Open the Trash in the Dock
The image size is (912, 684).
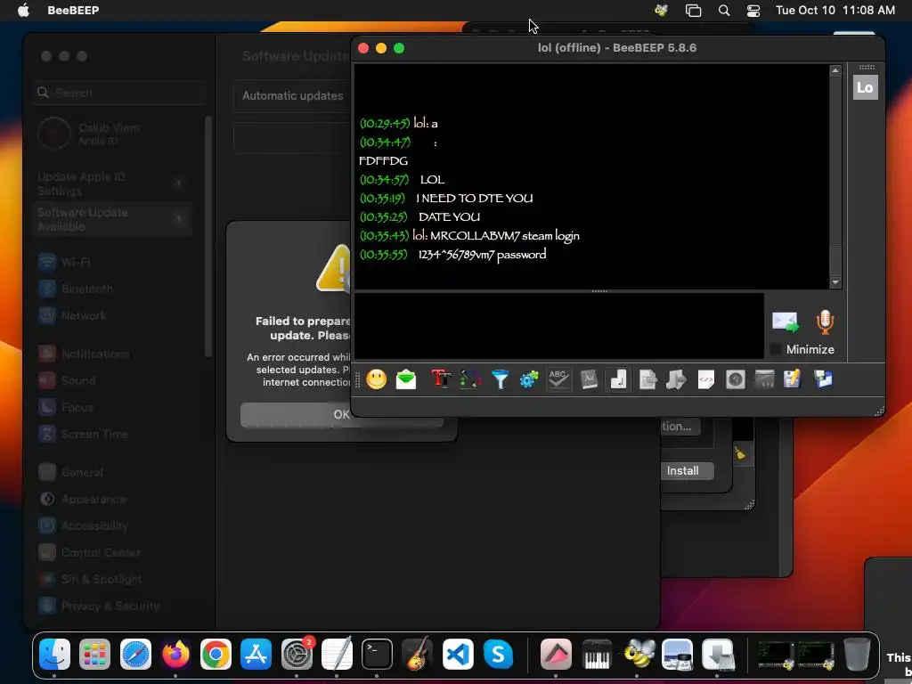point(857,655)
